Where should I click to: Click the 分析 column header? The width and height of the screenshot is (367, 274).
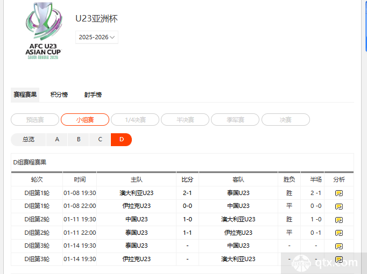click(339, 179)
